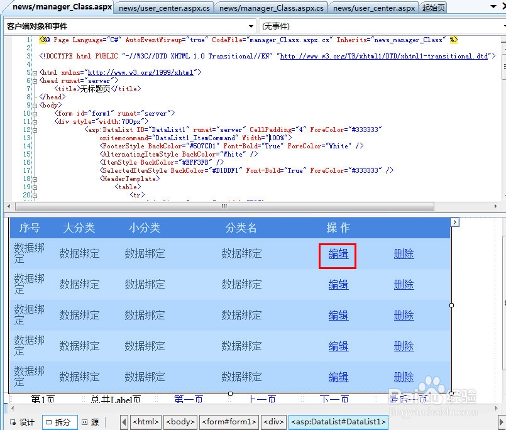Click tag navigator left arrow

pos(124,422)
